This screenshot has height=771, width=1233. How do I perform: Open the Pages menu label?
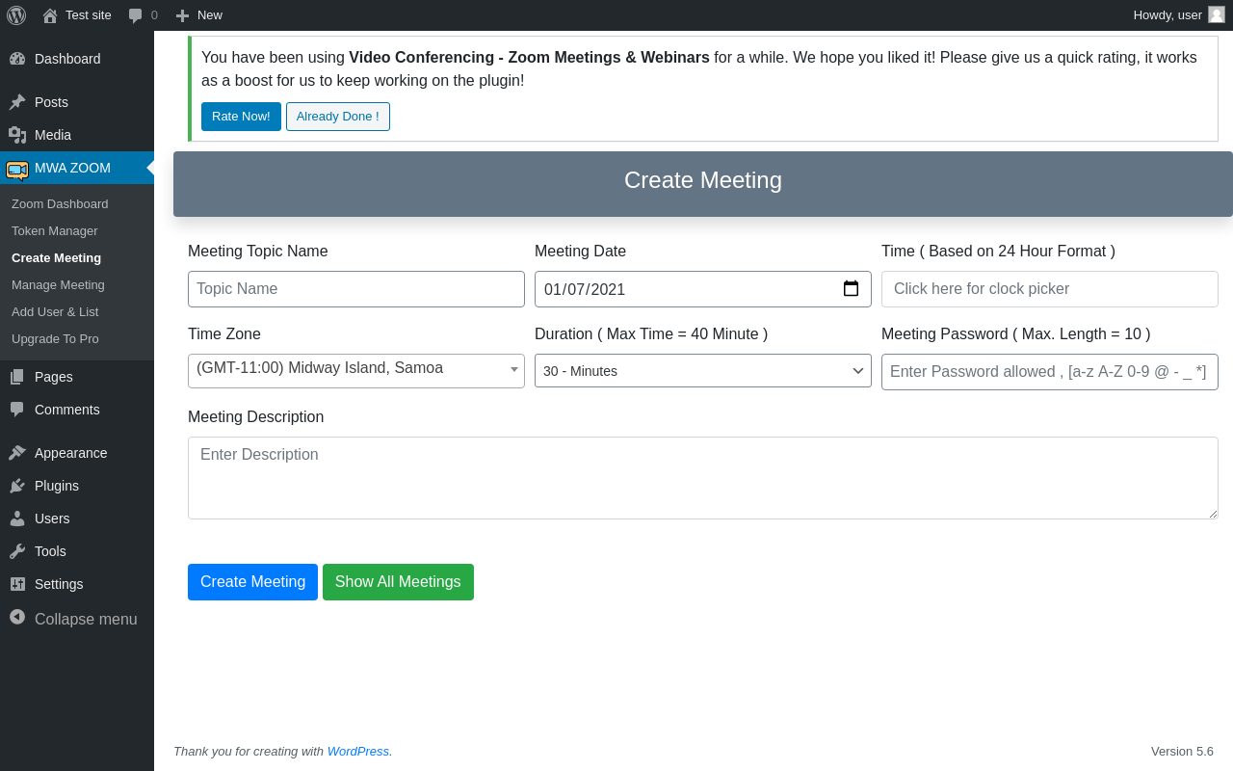(x=54, y=377)
